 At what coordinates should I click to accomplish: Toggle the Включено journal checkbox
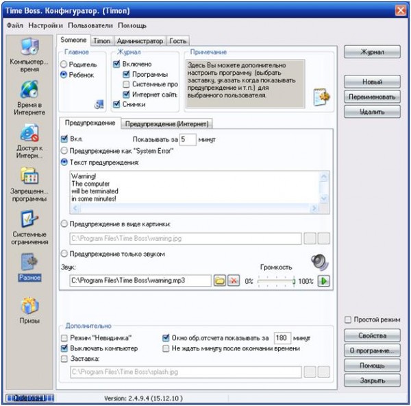(x=116, y=64)
